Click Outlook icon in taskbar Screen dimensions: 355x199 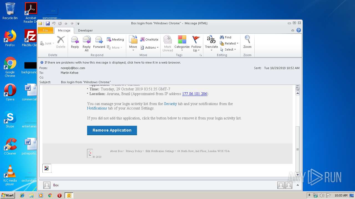(69, 195)
